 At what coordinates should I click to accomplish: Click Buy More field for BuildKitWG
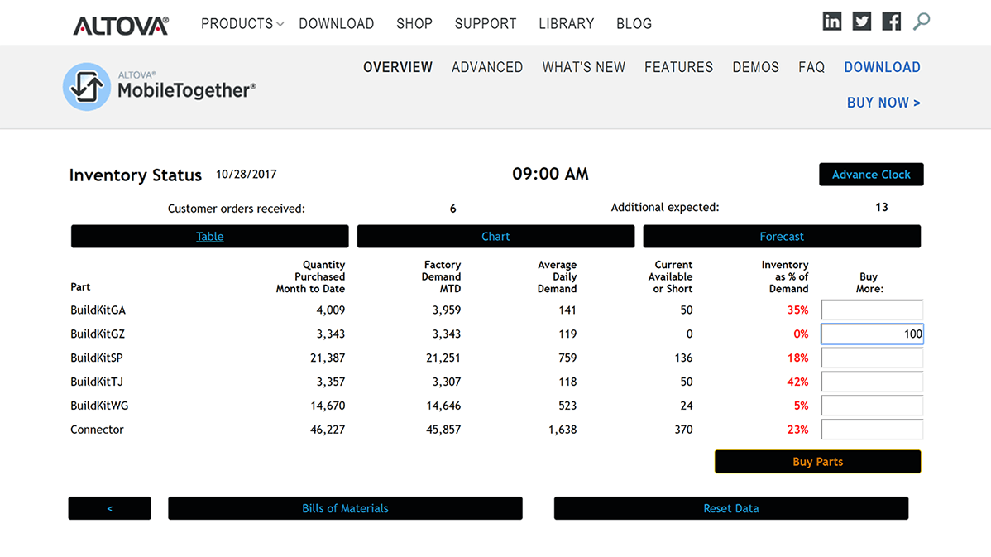(x=872, y=406)
